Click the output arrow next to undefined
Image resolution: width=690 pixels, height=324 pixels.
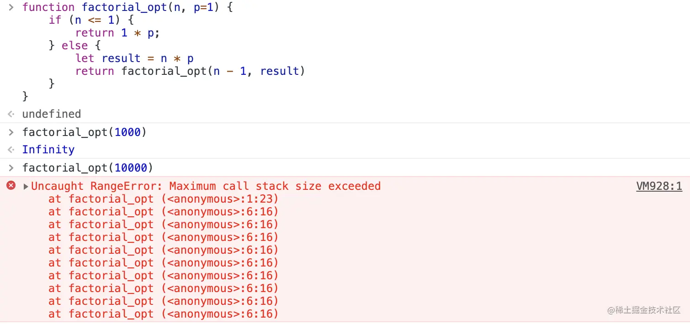coord(11,114)
